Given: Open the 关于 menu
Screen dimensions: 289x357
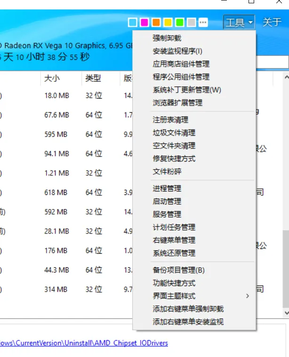Looking at the screenshot, I should coord(272,23).
